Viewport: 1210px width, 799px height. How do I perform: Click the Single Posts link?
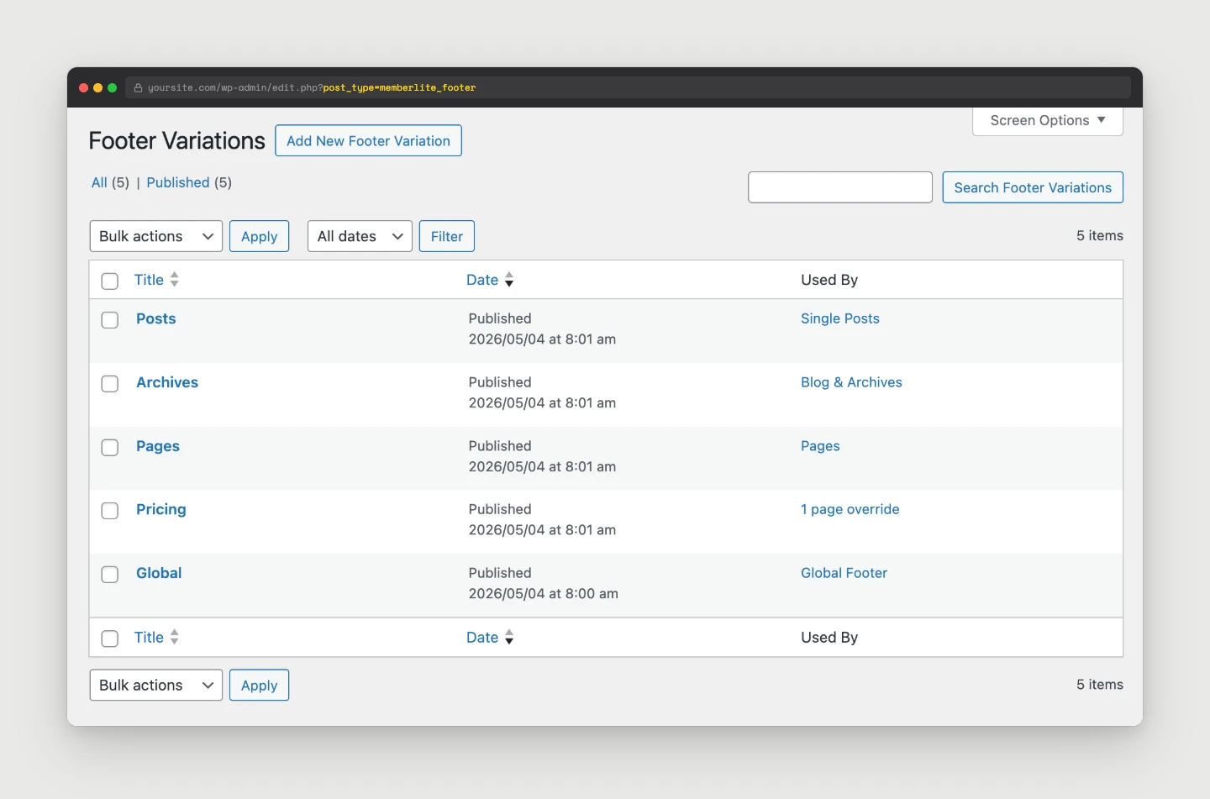840,318
